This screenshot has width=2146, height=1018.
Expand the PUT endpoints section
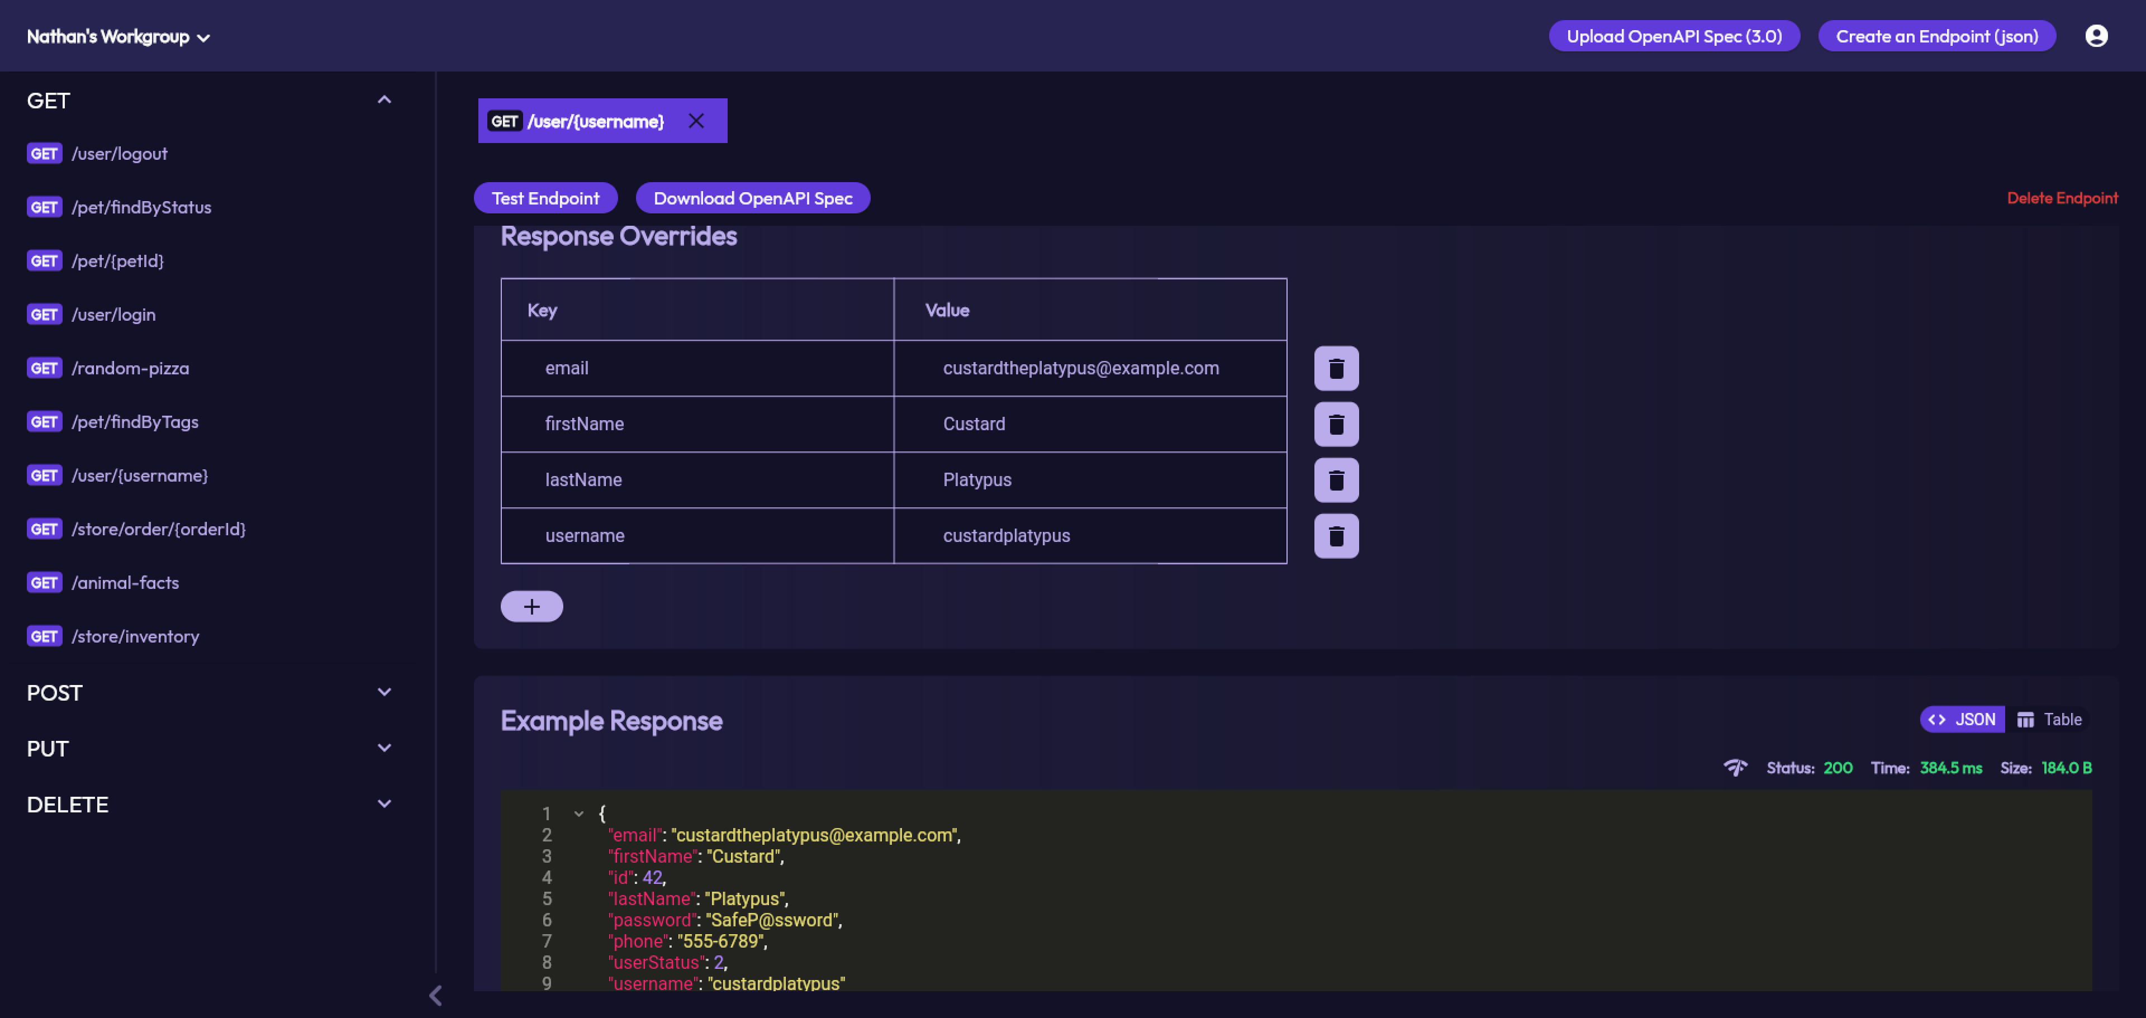(384, 748)
